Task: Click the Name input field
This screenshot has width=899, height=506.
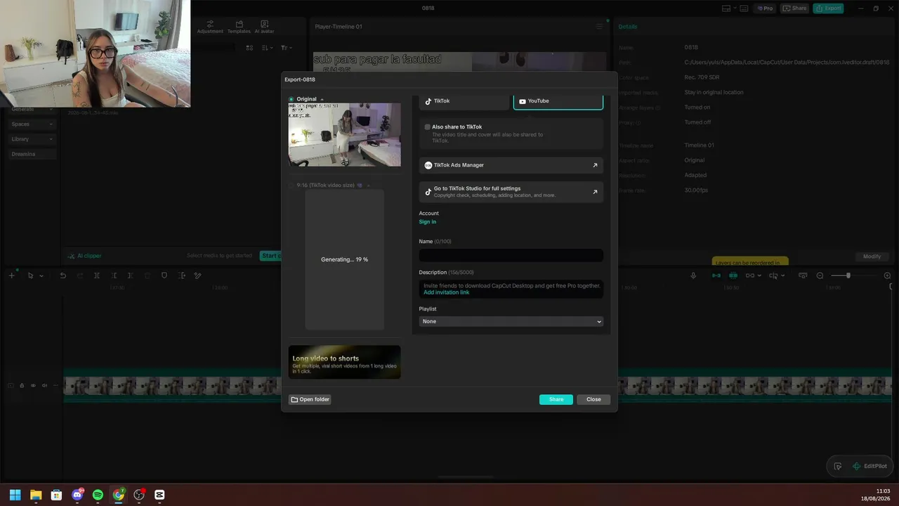Action: click(511, 255)
